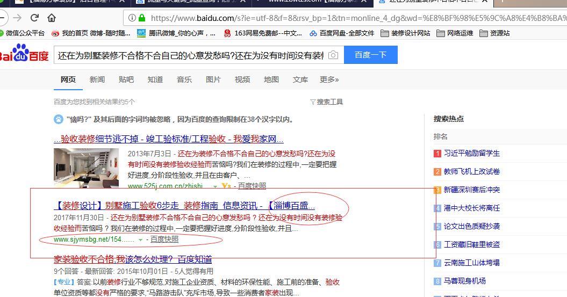Click the 百度一下 search button

pos(371,55)
